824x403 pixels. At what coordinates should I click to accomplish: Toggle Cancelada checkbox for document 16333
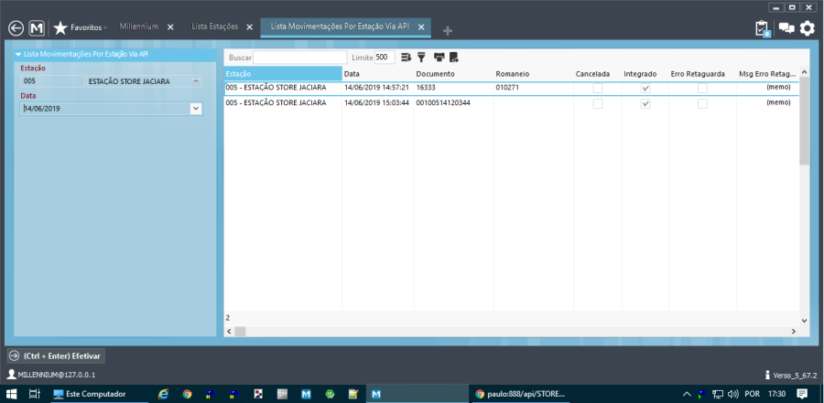click(x=598, y=88)
